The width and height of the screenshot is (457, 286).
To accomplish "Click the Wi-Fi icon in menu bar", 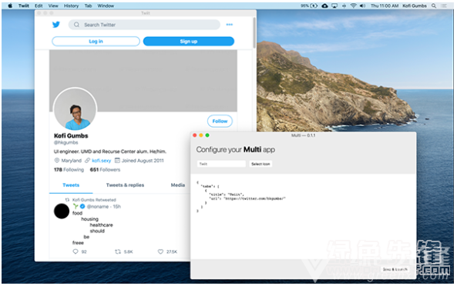I will (x=353, y=5).
